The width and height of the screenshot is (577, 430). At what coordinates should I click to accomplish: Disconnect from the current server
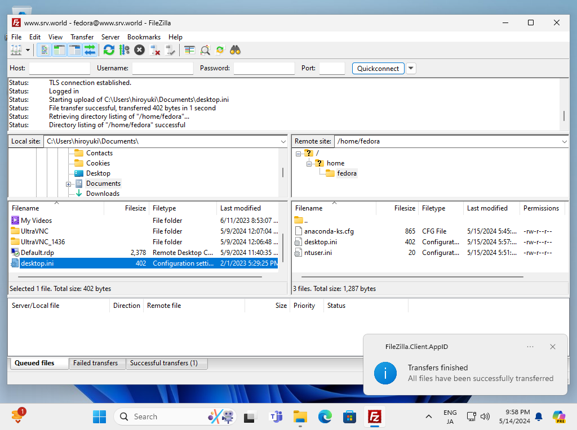click(155, 50)
